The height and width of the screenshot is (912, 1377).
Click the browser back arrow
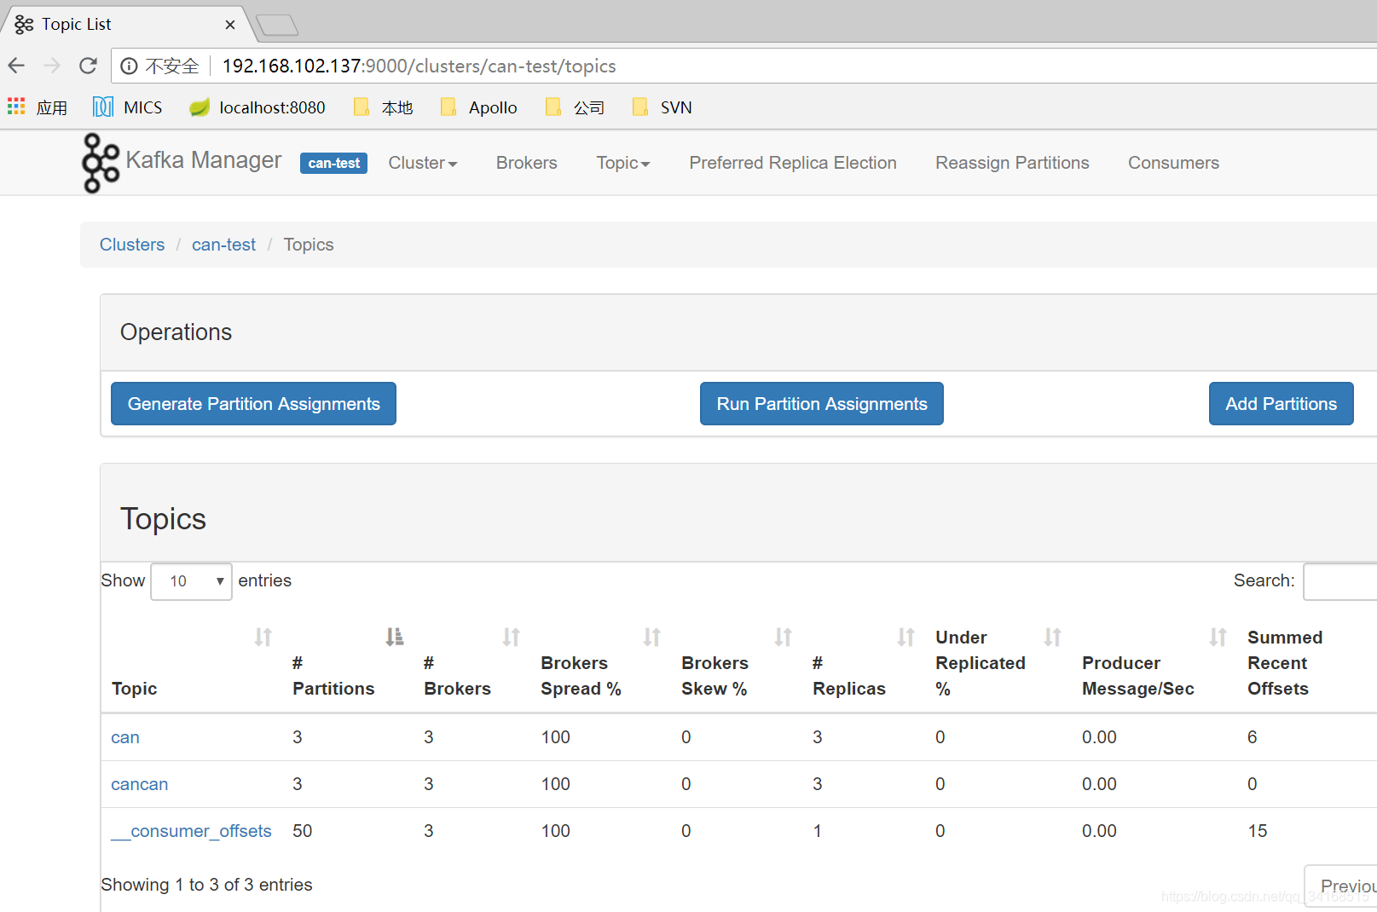point(16,66)
